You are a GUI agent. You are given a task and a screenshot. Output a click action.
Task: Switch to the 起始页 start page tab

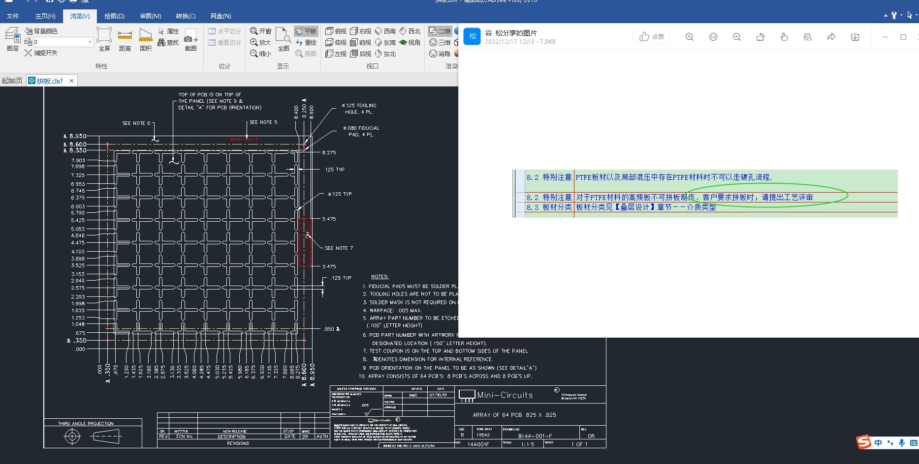pos(12,81)
